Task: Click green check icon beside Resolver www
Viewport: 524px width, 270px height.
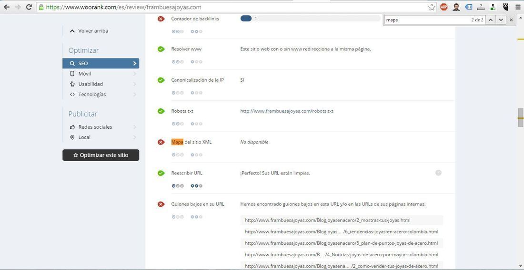Action: [x=161, y=49]
